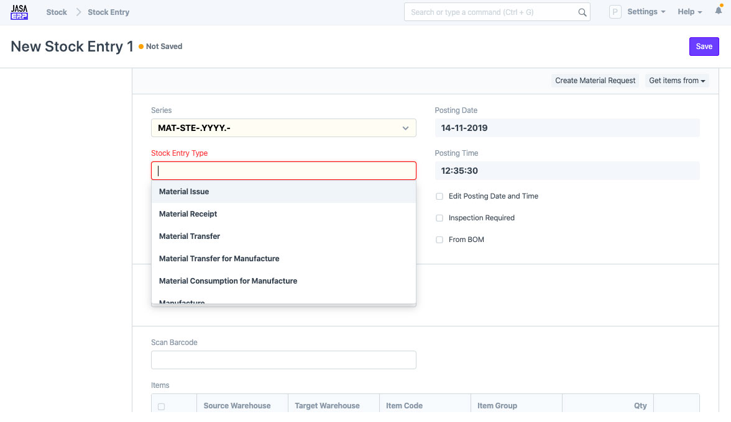Pick Material Transfer for Manufacture option
The width and height of the screenshot is (731, 422).
pyautogui.click(x=219, y=259)
